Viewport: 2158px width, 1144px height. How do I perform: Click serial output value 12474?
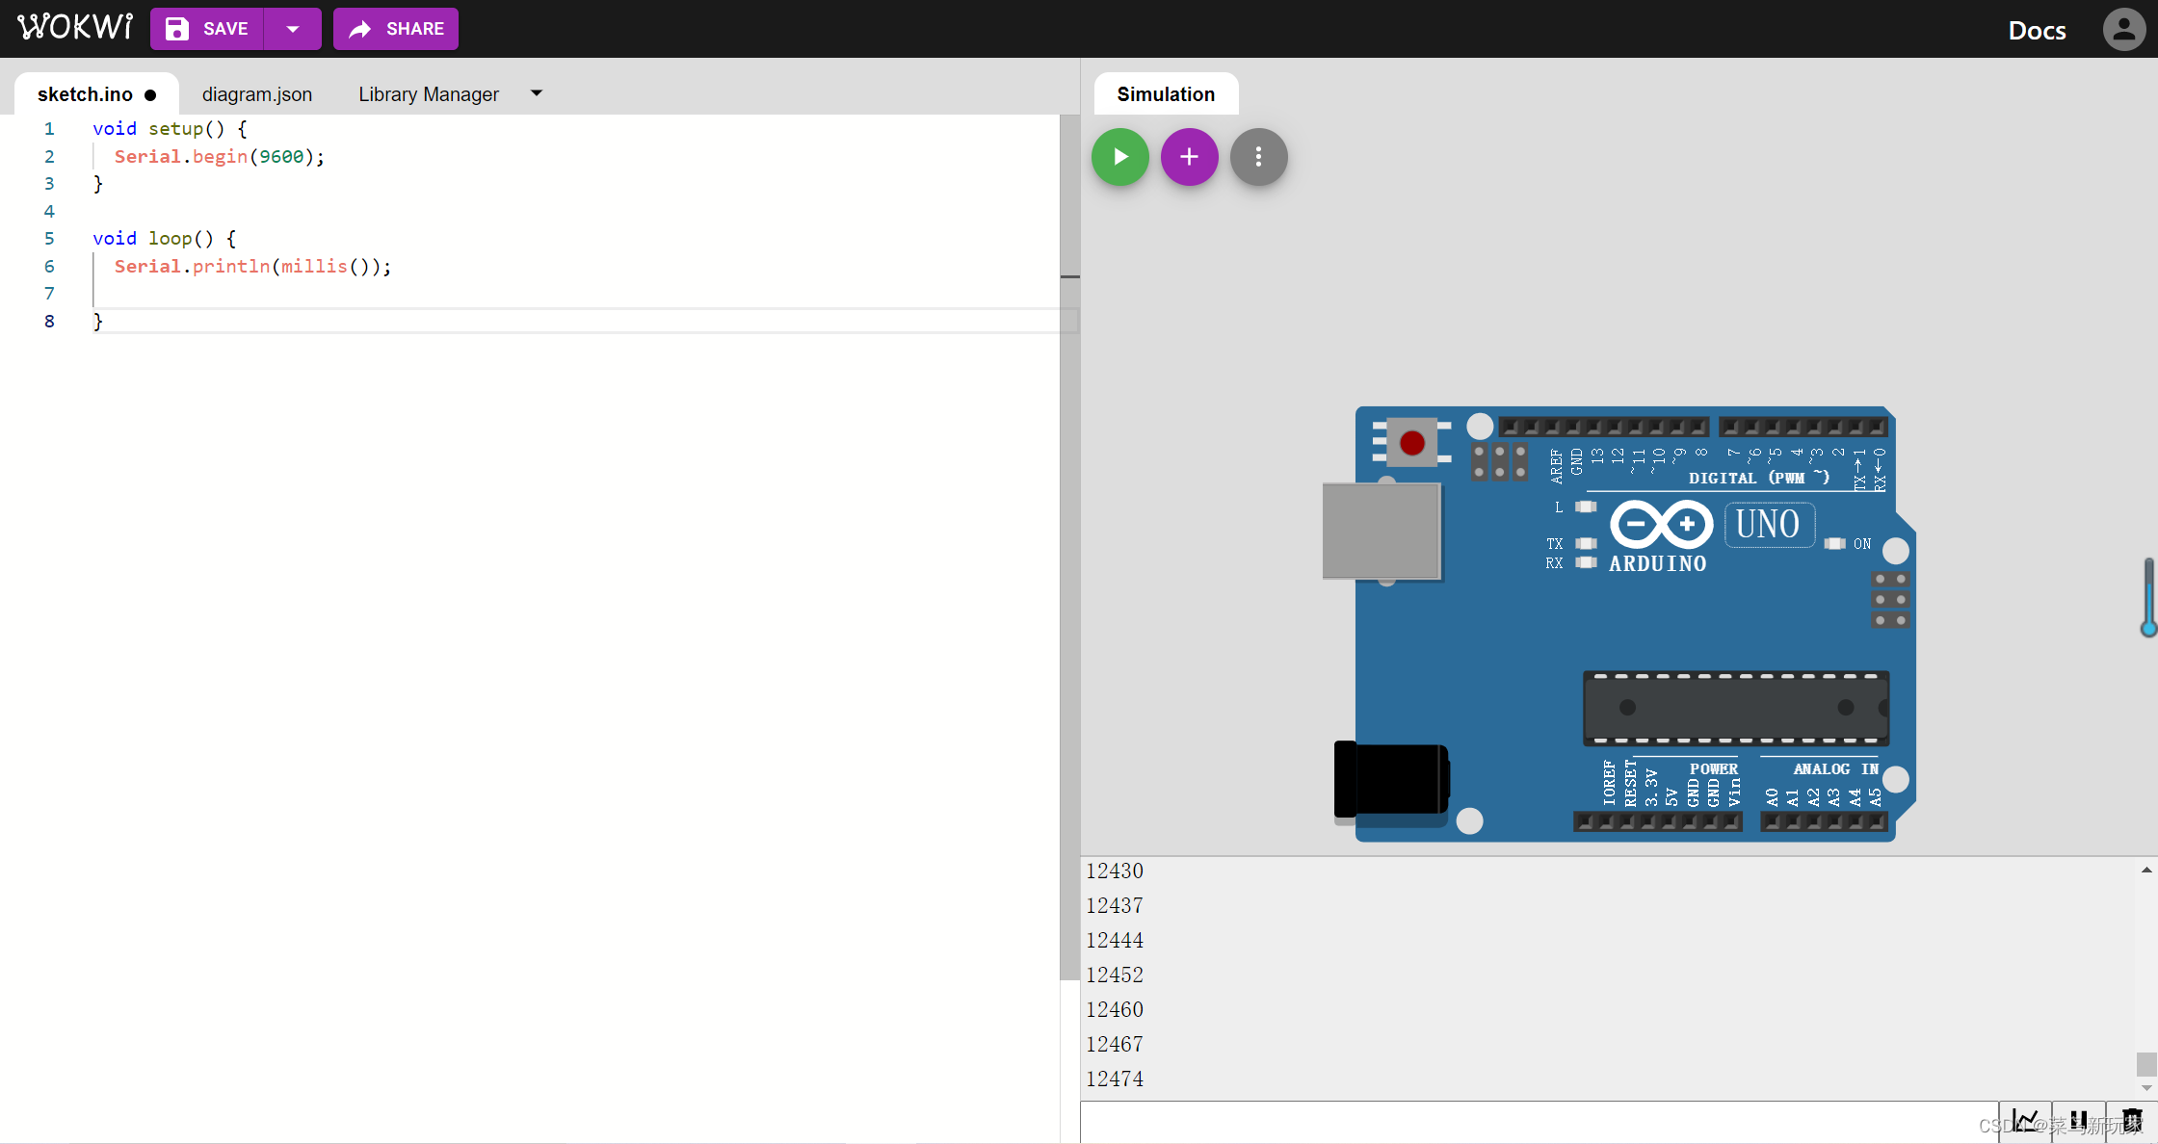click(x=1115, y=1079)
